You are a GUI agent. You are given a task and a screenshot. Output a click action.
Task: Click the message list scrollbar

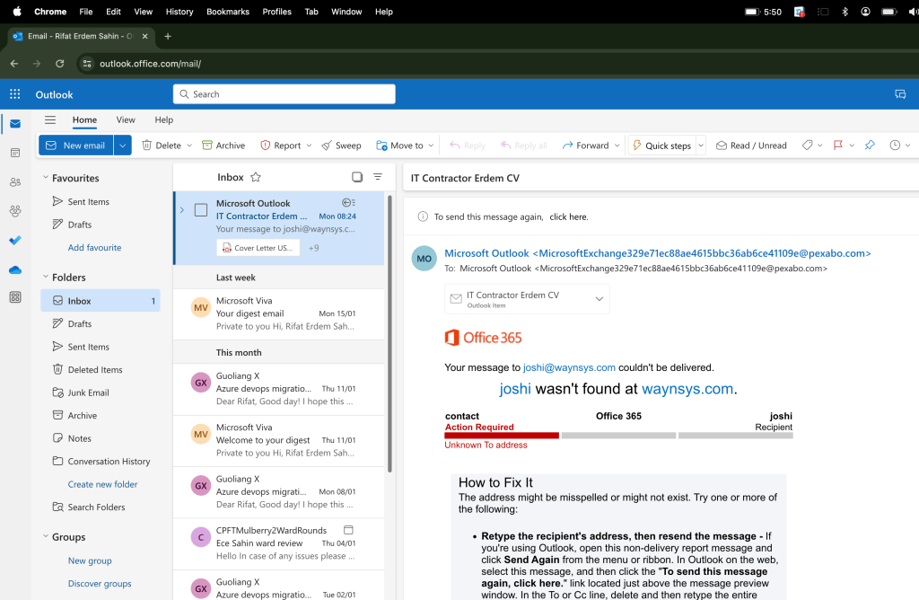tap(389, 334)
